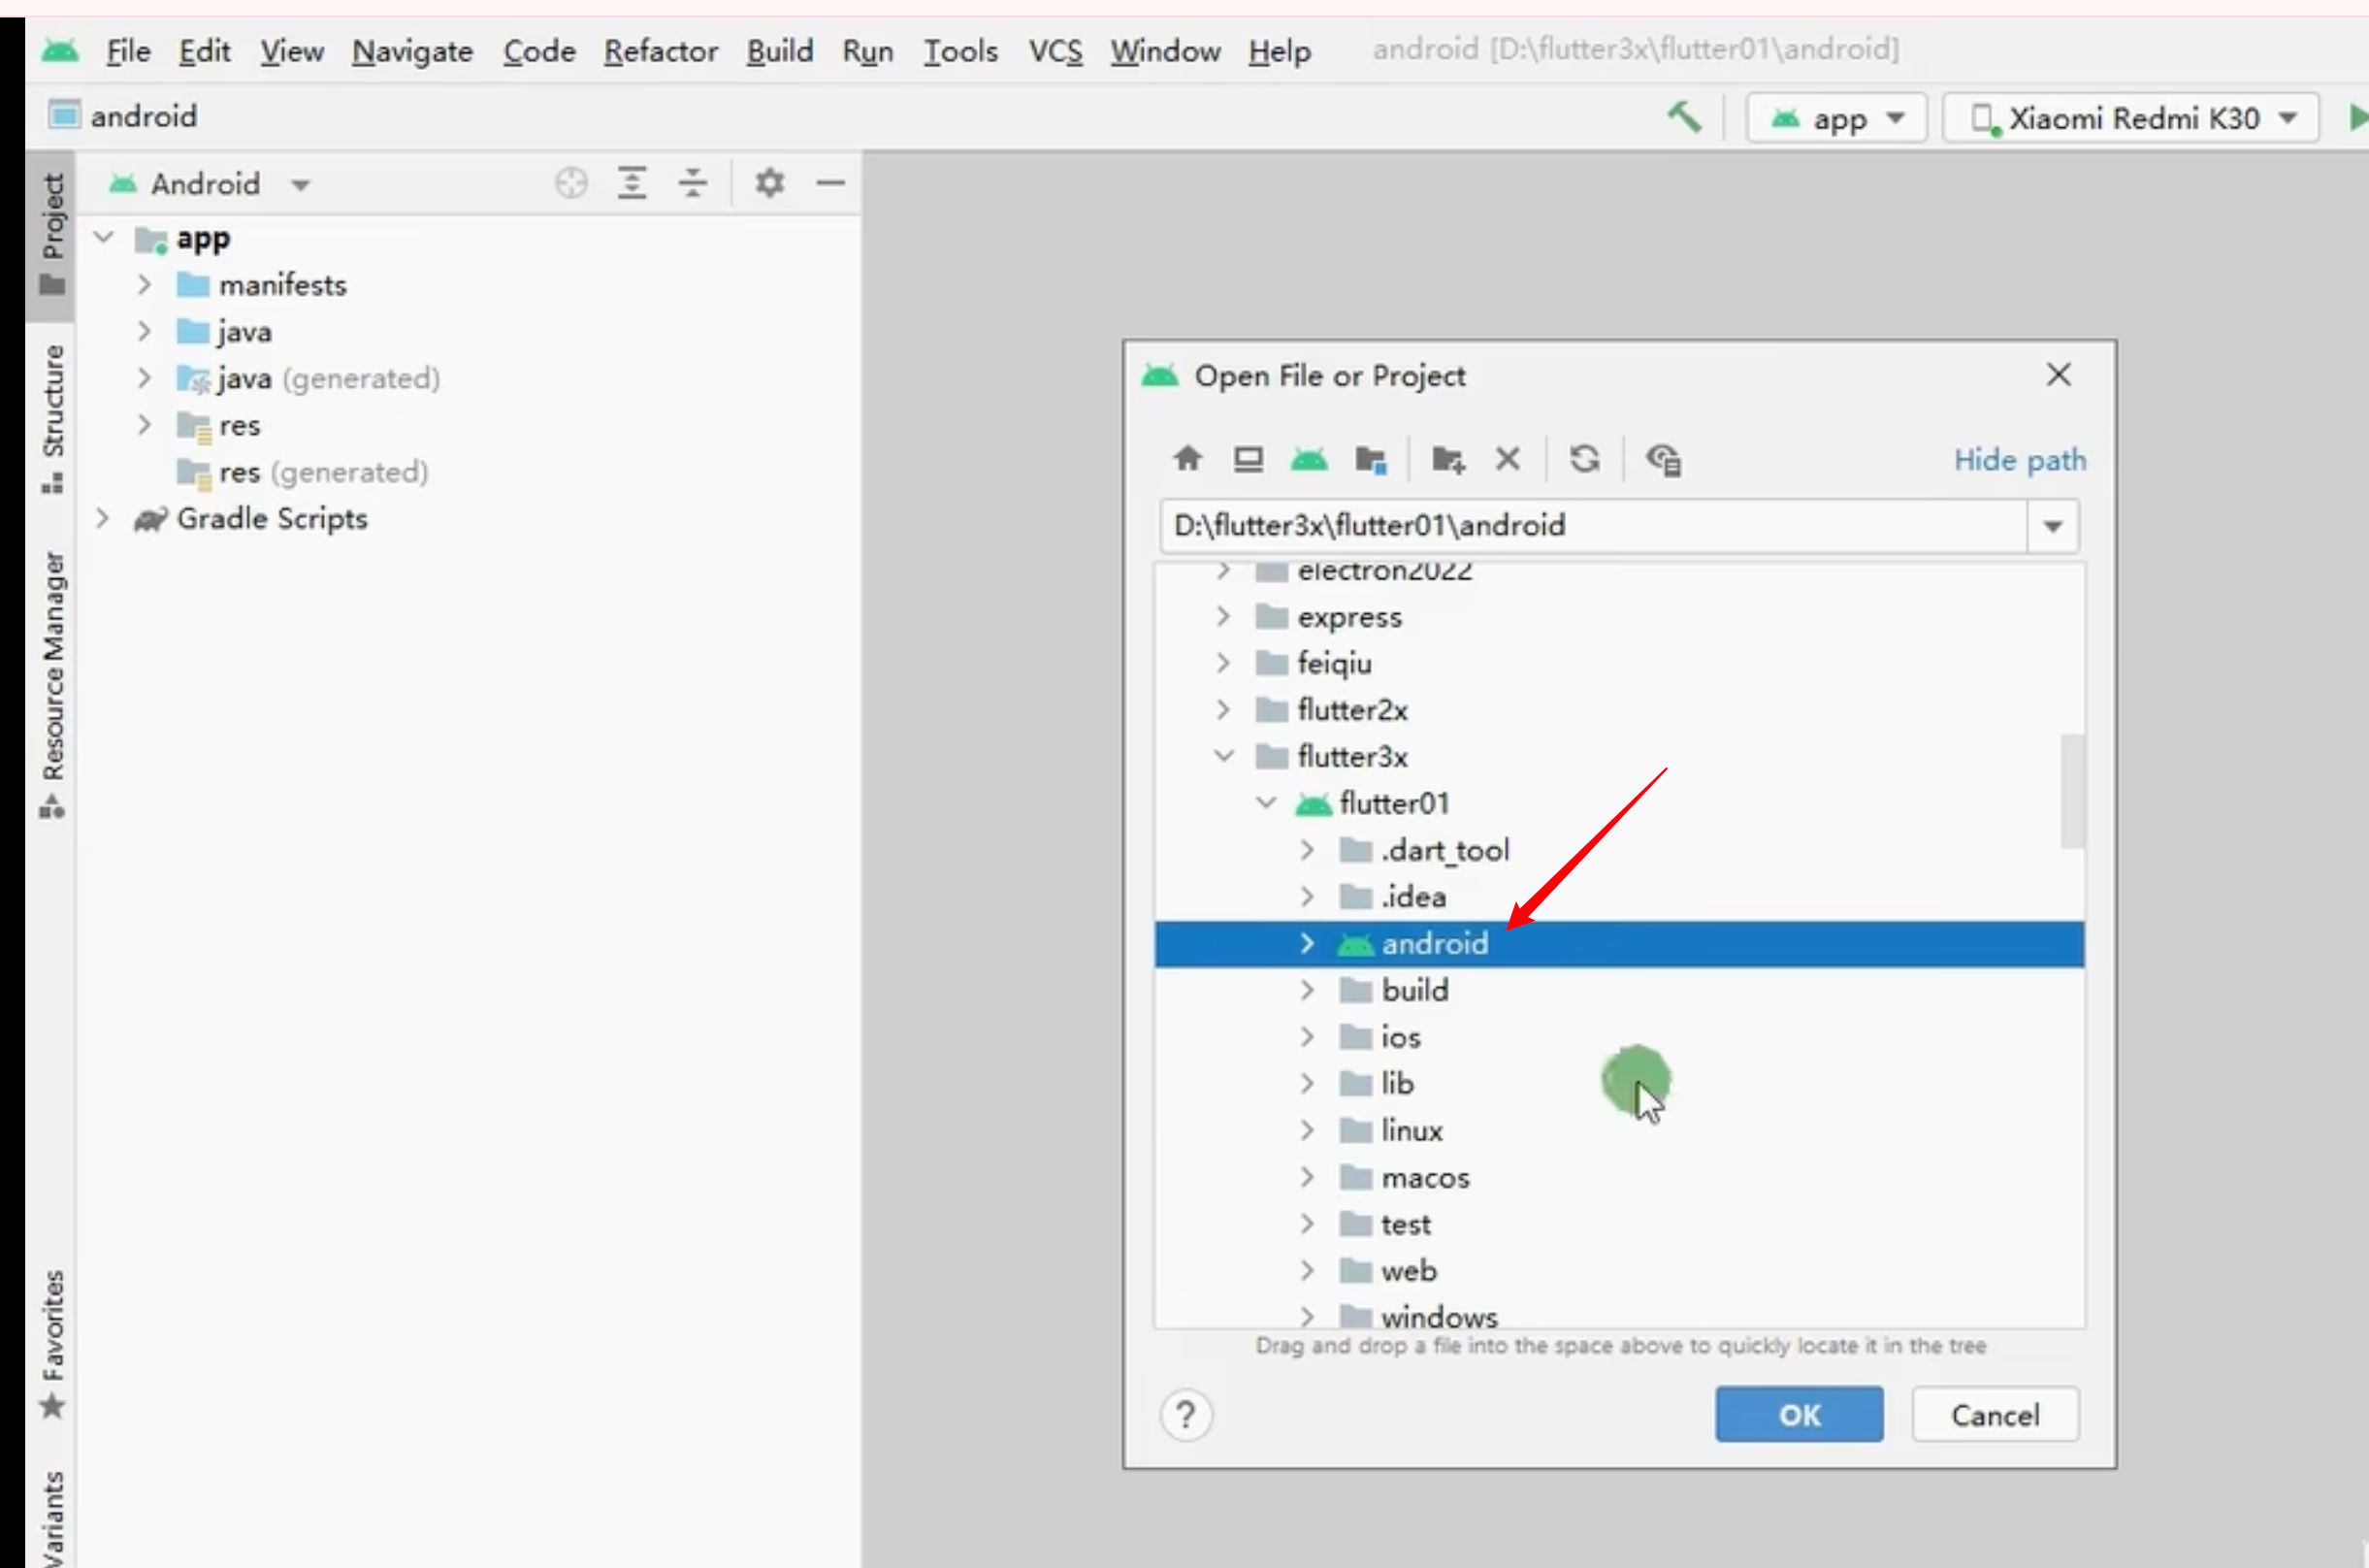Create new folder in dialog toolbar
The height and width of the screenshot is (1568, 2369).
[x=1447, y=459]
